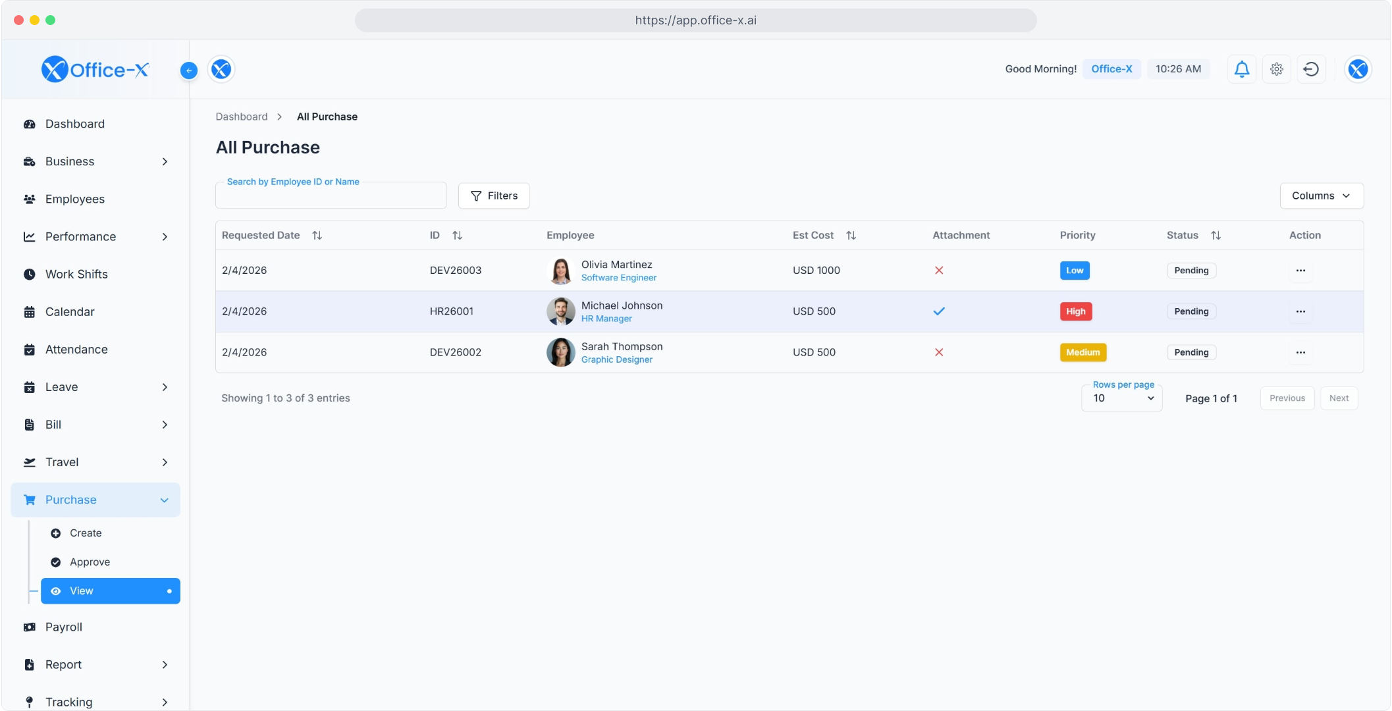1392x711 pixels.
Task: Open actions menu for Sarah Thompson row
Action: click(1300, 352)
